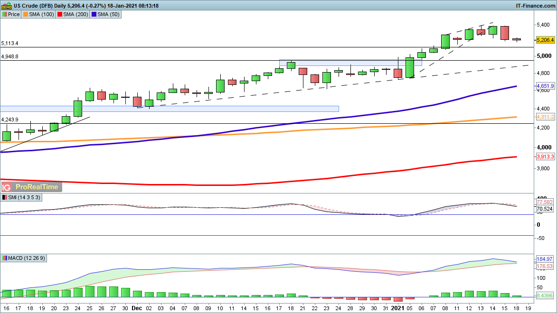Click the DEMO chart icon in title bar
557x313 pixels.
6,6
